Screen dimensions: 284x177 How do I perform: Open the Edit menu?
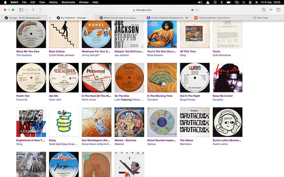33,2
